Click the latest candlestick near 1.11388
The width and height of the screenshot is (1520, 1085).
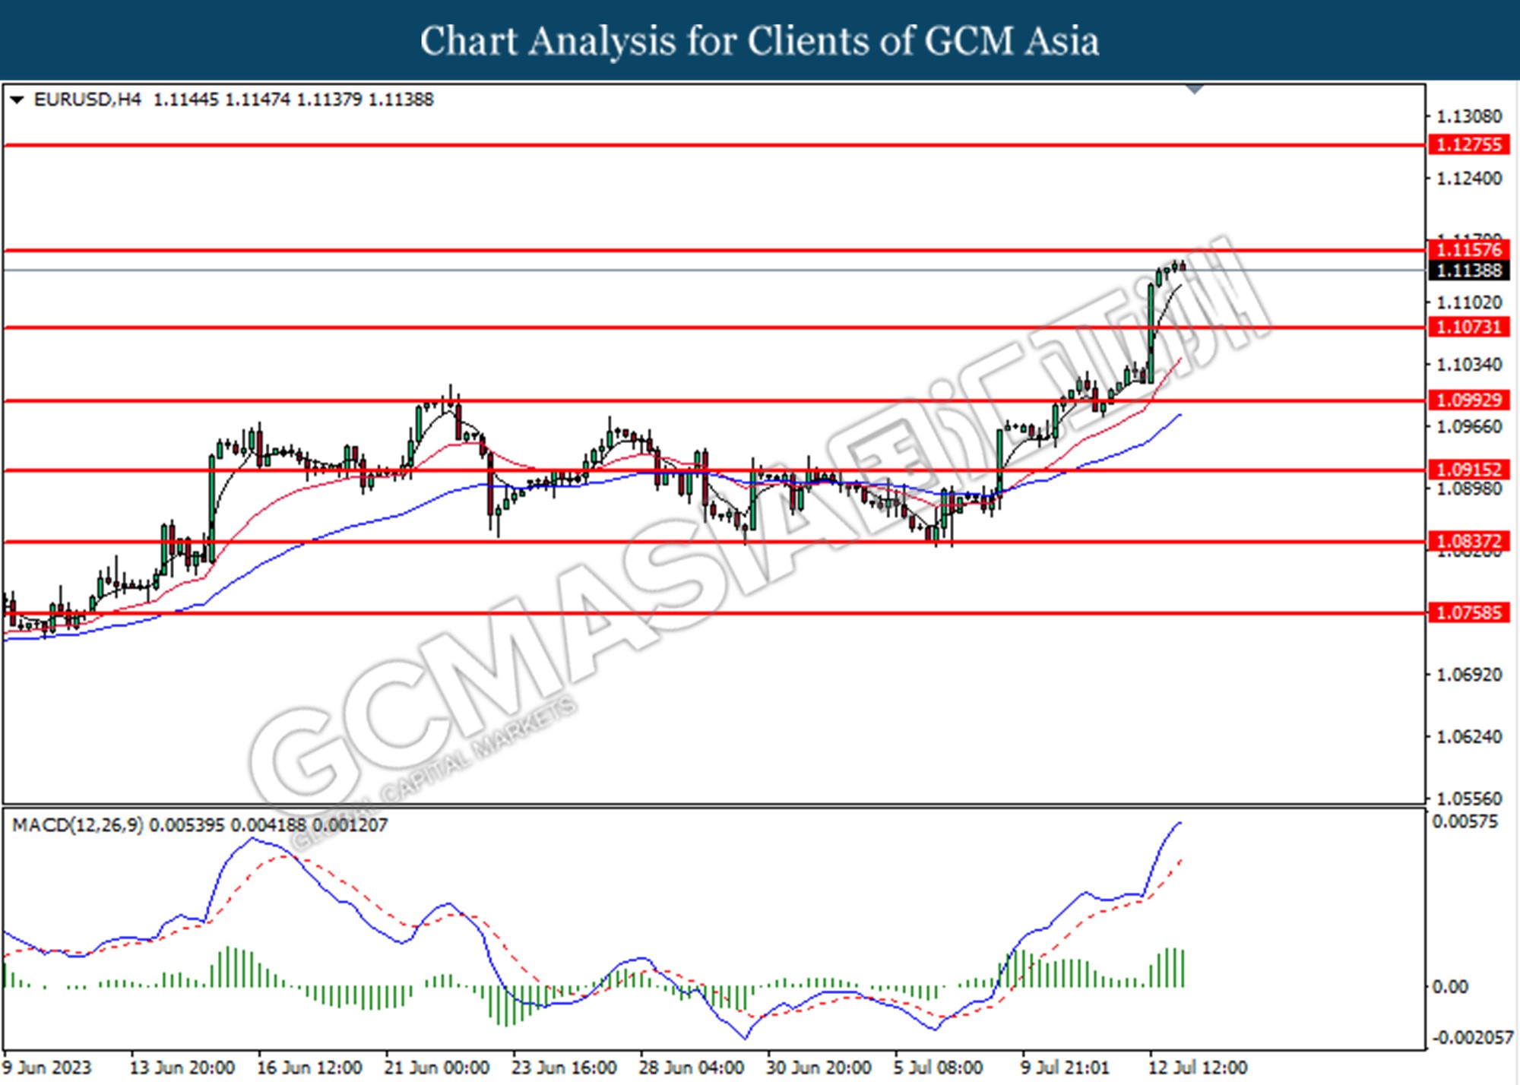[1183, 266]
